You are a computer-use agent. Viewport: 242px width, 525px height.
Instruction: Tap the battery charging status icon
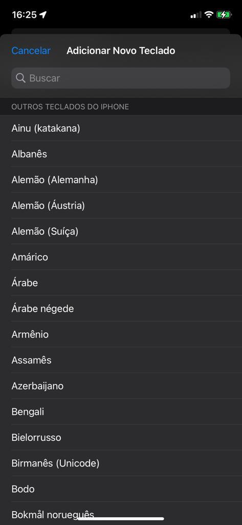click(x=224, y=15)
